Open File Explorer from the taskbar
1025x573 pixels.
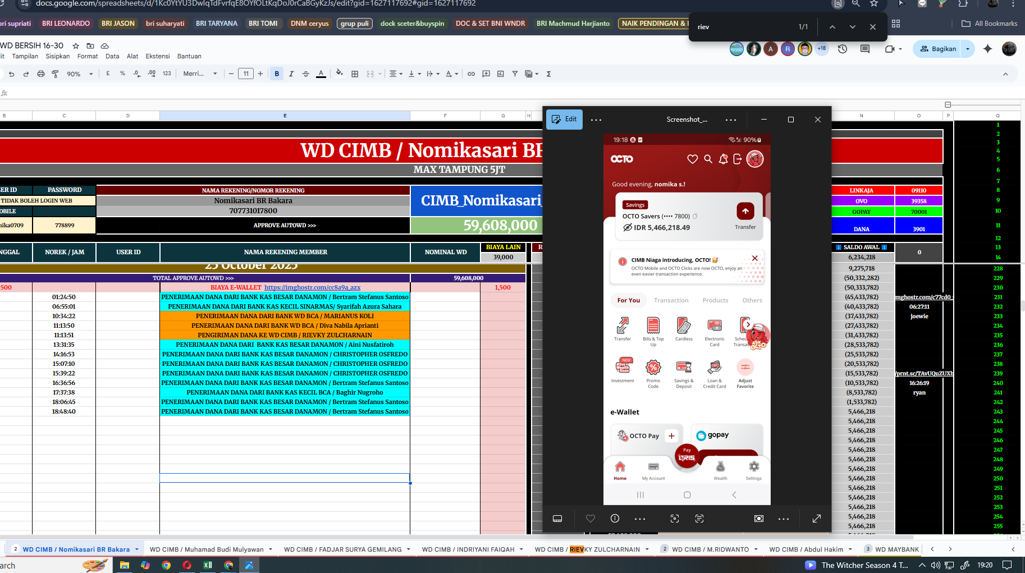pos(125,565)
